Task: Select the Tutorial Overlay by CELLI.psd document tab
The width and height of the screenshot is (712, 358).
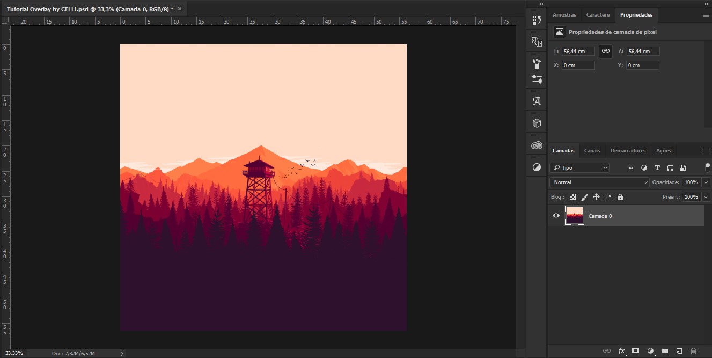Action: click(x=94, y=9)
